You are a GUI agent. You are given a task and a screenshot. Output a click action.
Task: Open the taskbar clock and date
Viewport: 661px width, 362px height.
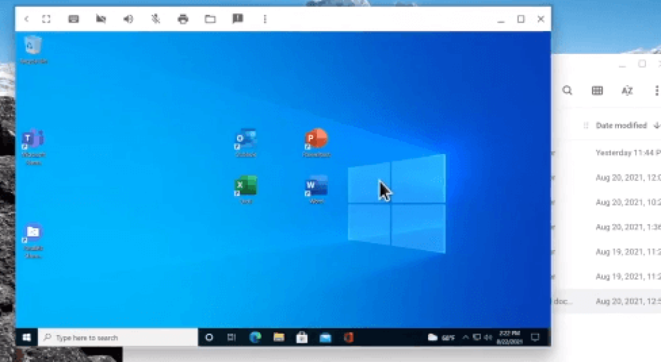click(509, 337)
